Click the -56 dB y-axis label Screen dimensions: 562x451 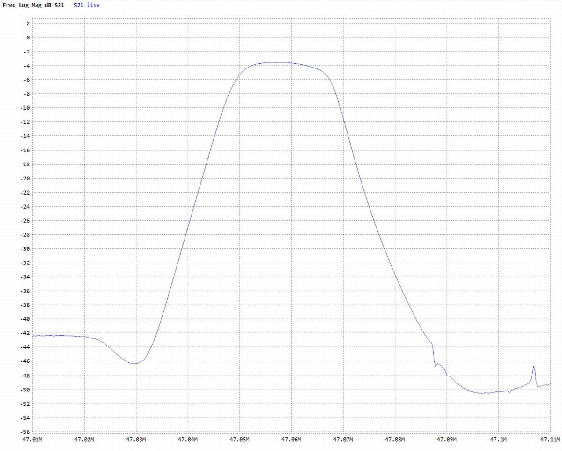(x=25, y=432)
